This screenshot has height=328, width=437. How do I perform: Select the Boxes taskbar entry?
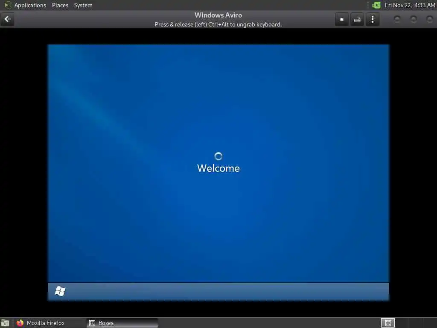point(122,323)
